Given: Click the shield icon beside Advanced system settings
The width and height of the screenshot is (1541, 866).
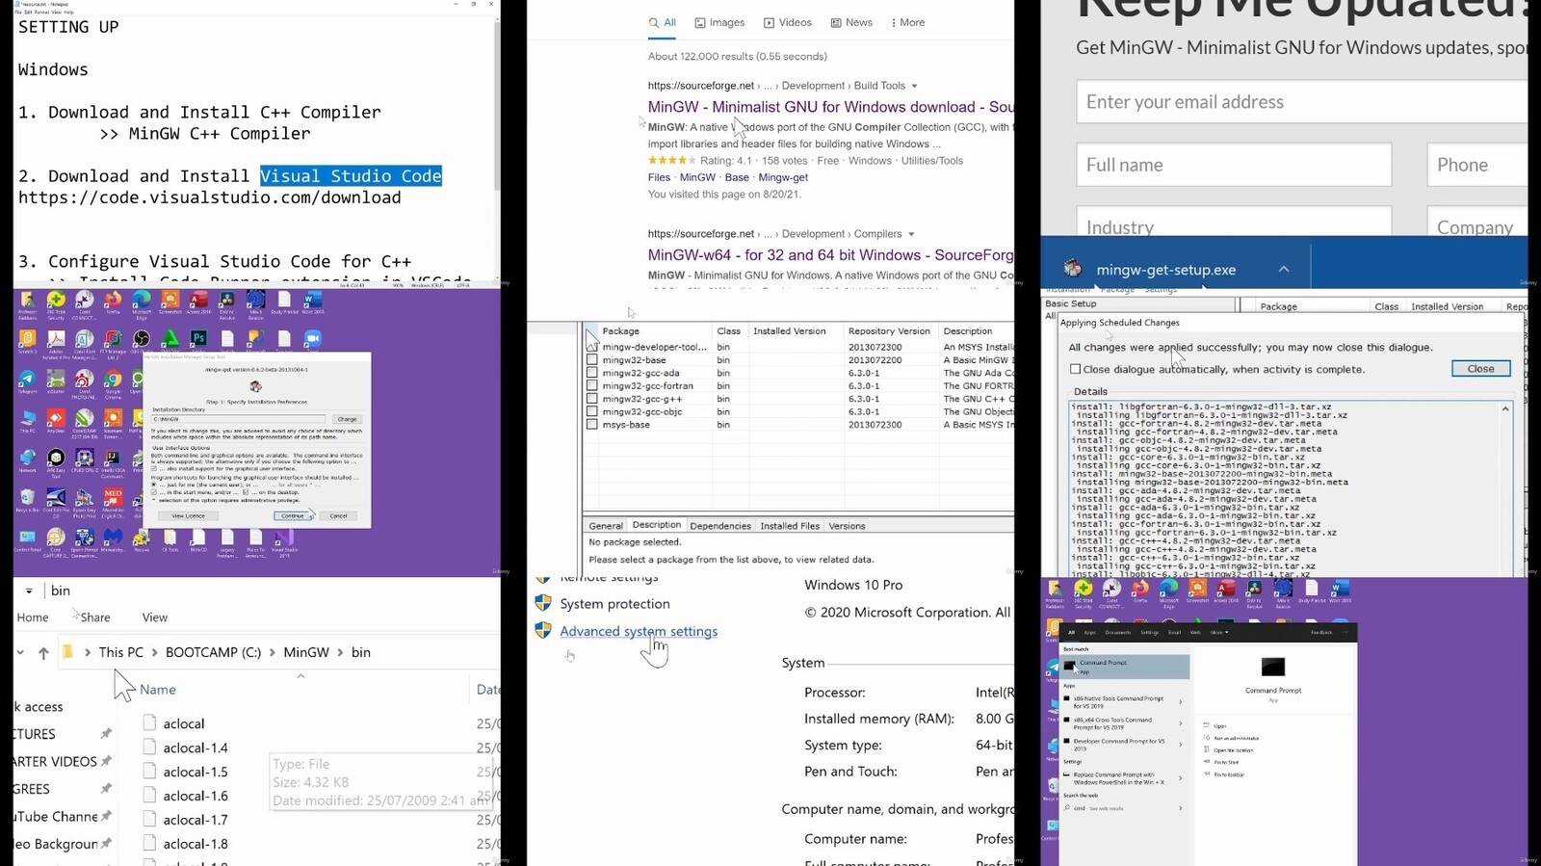Looking at the screenshot, I should coord(543,630).
